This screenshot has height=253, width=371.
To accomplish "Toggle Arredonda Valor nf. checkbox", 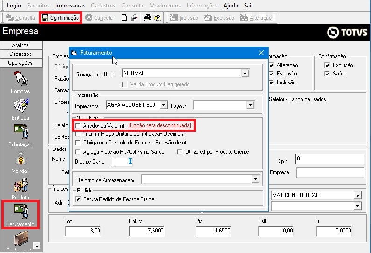I will [x=77, y=126].
